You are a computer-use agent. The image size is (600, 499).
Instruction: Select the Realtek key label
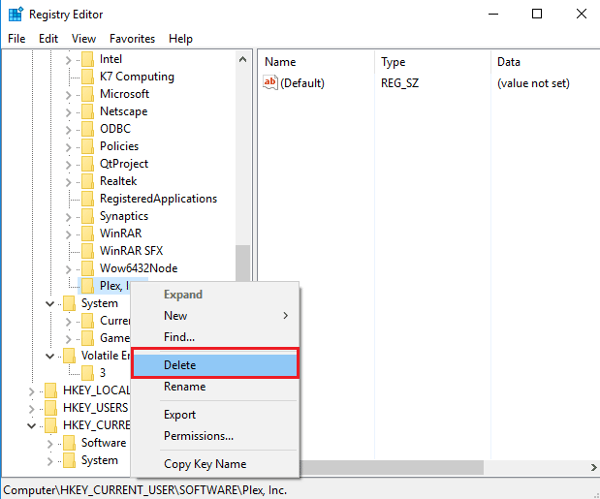point(118,181)
